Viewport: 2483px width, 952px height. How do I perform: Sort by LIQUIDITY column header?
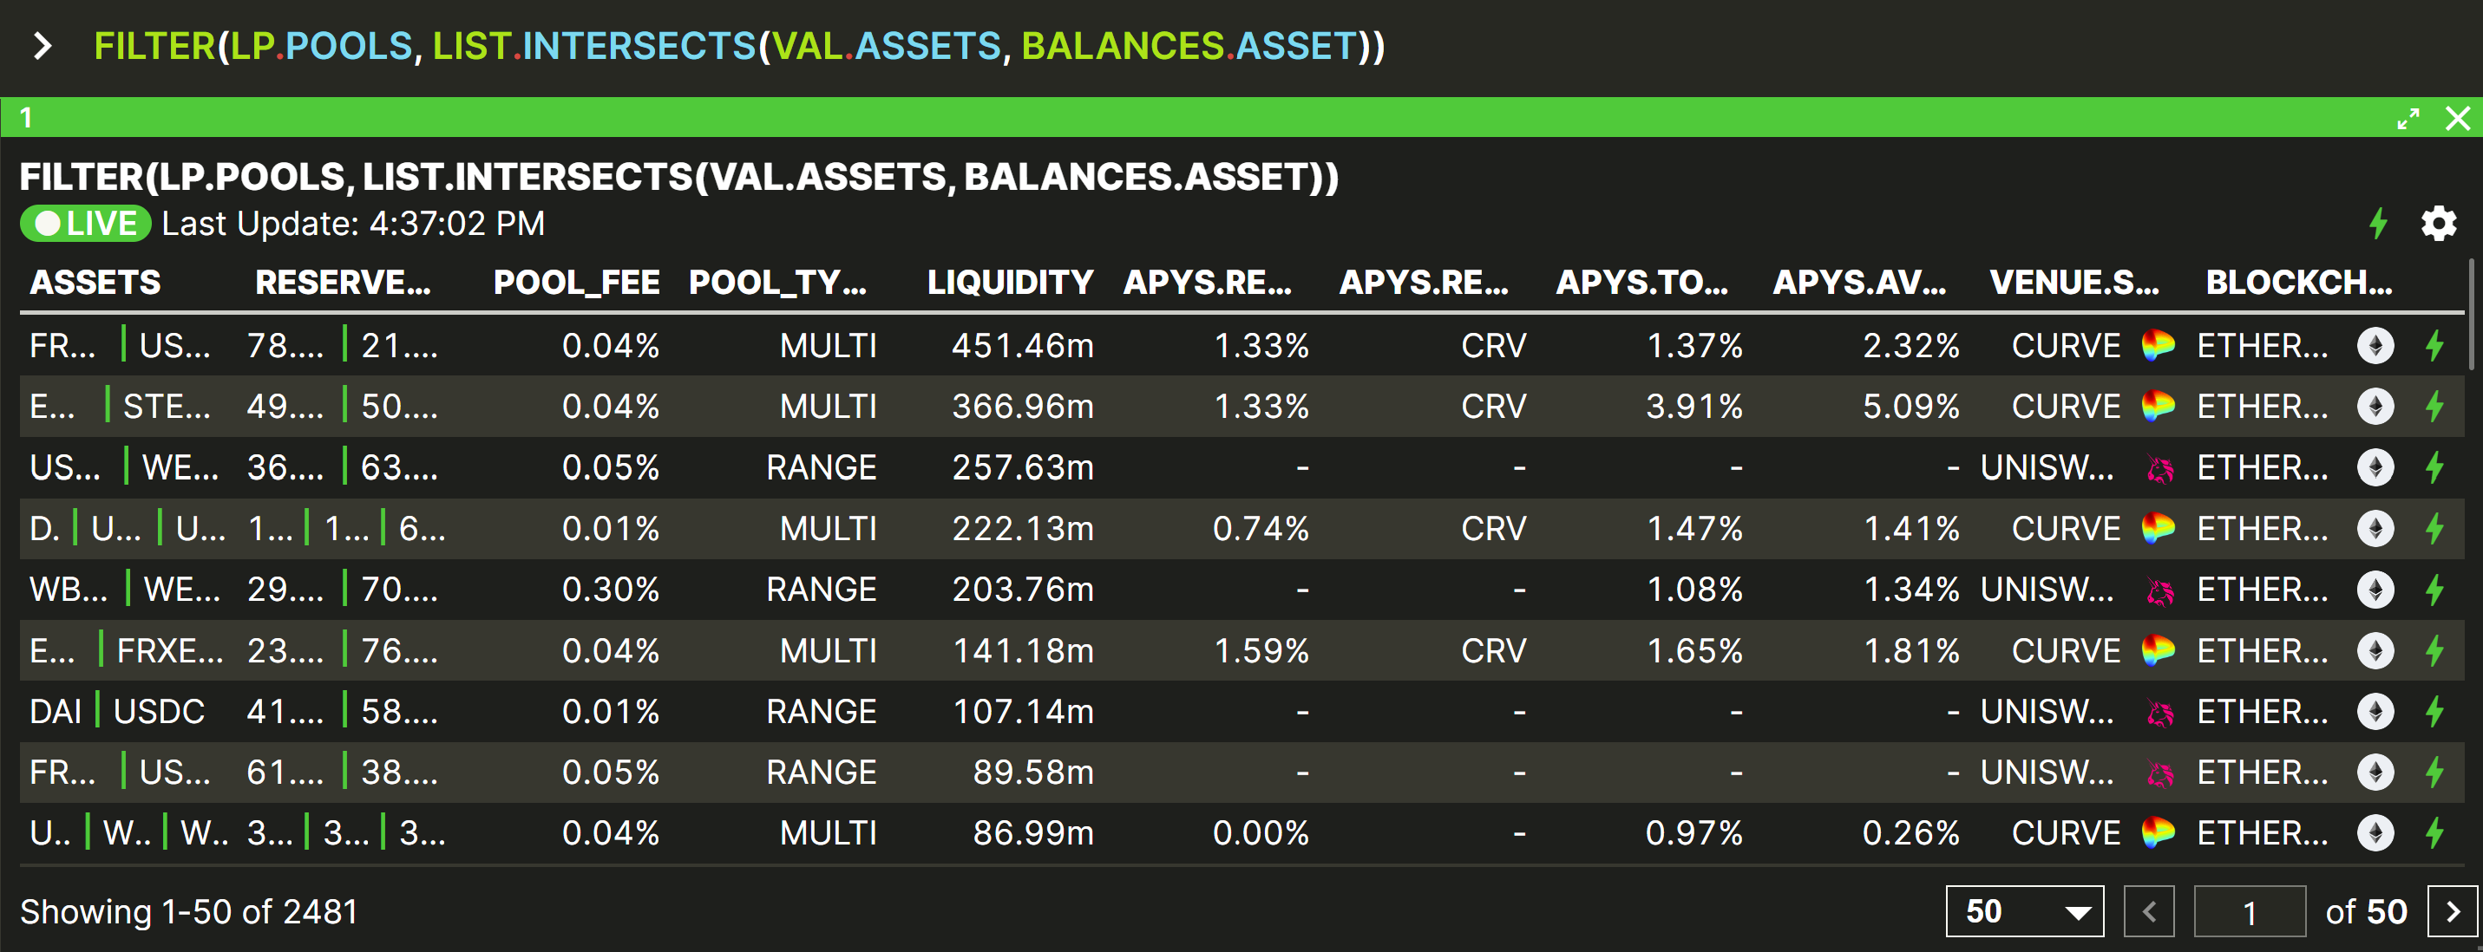point(1009,283)
